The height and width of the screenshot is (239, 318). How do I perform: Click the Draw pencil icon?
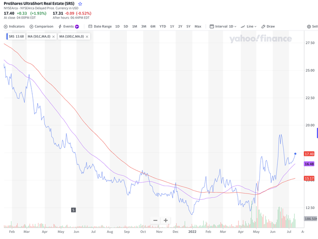[263, 26]
